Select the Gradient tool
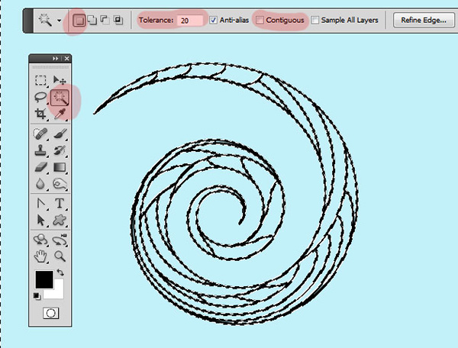458x348 pixels. pos(60,167)
